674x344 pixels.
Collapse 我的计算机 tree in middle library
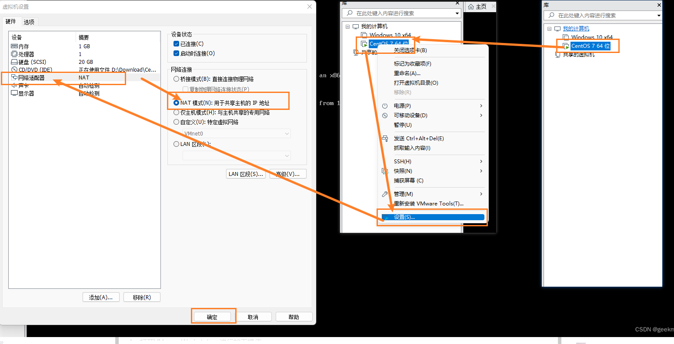click(x=347, y=26)
